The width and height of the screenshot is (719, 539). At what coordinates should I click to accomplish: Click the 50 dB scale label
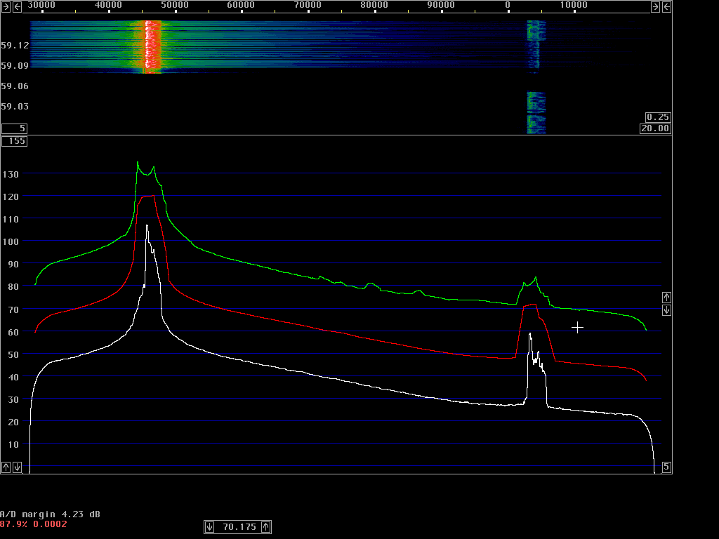(x=13, y=354)
